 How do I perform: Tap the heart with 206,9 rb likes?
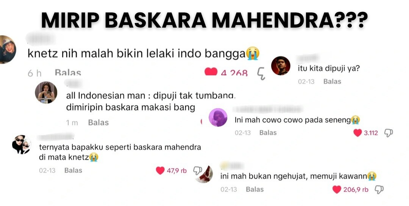337,190
